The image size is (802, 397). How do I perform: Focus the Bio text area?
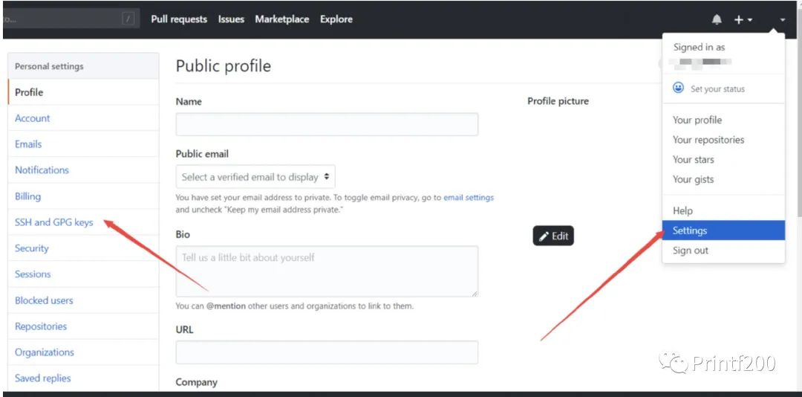(327, 271)
